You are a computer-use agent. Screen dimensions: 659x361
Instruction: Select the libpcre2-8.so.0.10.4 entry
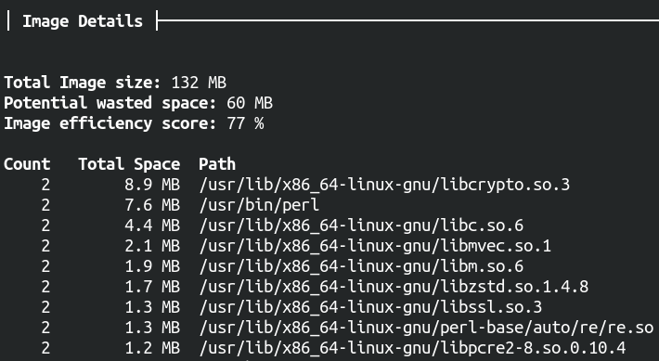click(x=412, y=349)
